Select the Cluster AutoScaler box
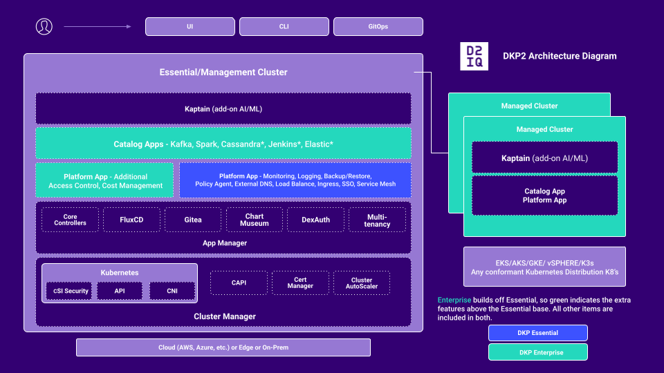This screenshot has width=664, height=373. point(362,283)
